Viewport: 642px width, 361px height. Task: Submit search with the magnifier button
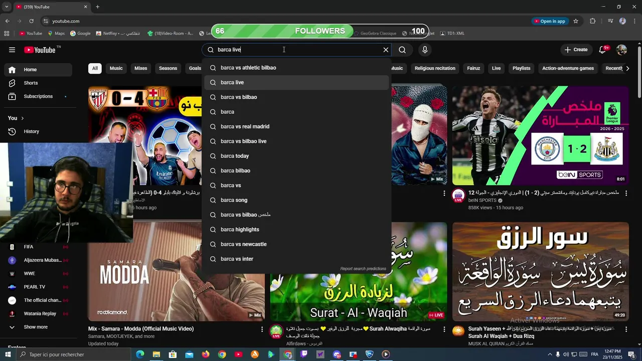[402, 50]
